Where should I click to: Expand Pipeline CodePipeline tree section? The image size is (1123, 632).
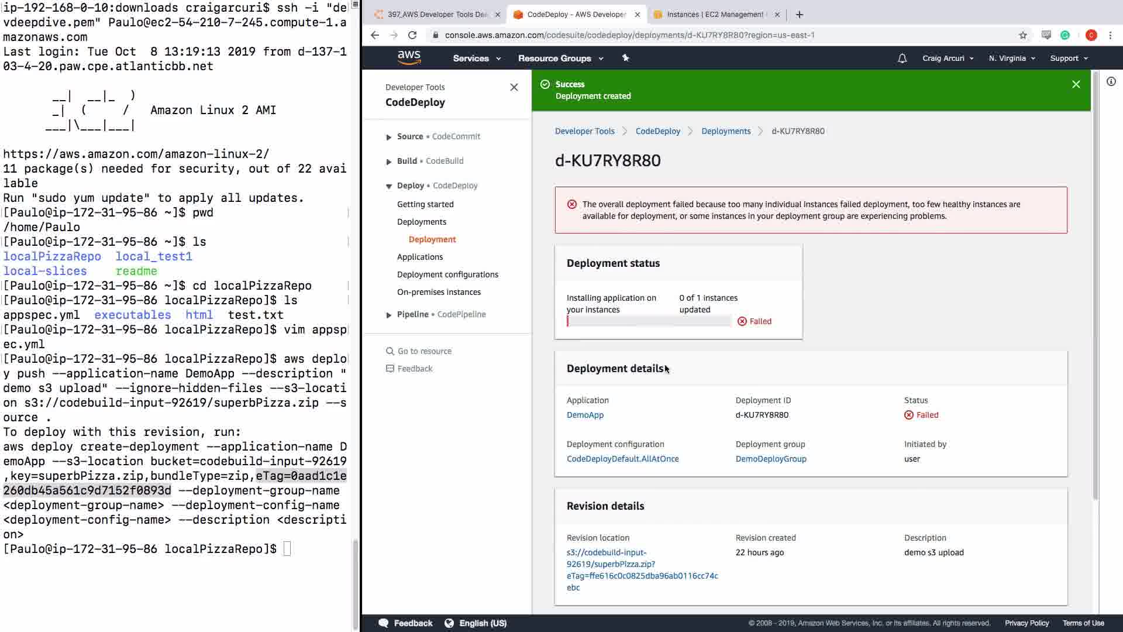click(x=389, y=315)
